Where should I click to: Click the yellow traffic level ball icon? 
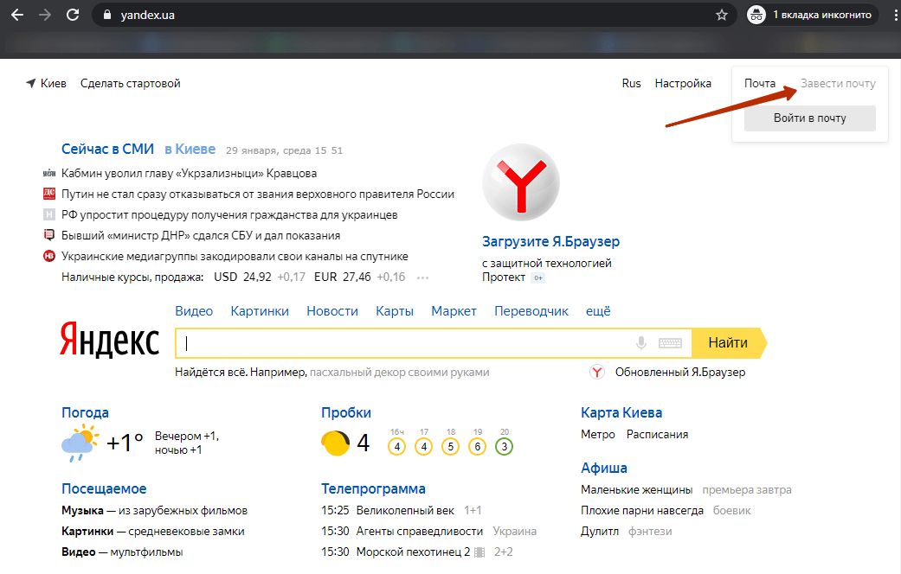click(x=336, y=443)
